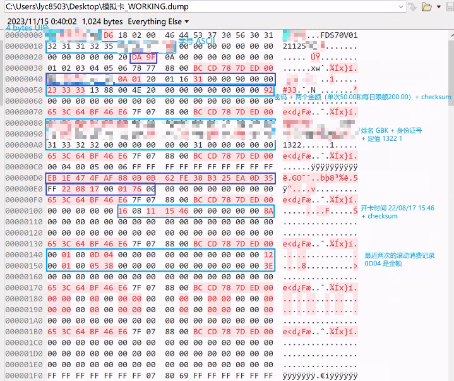The image size is (454, 381).
Task: Click the file timestamp 2023/11/15 0:40:02
Action: [x=40, y=21]
